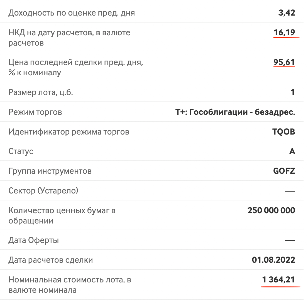The width and height of the screenshot is (308, 303).
Task: Select the Доходность по оценке пред. дня label
Action: click(x=72, y=13)
